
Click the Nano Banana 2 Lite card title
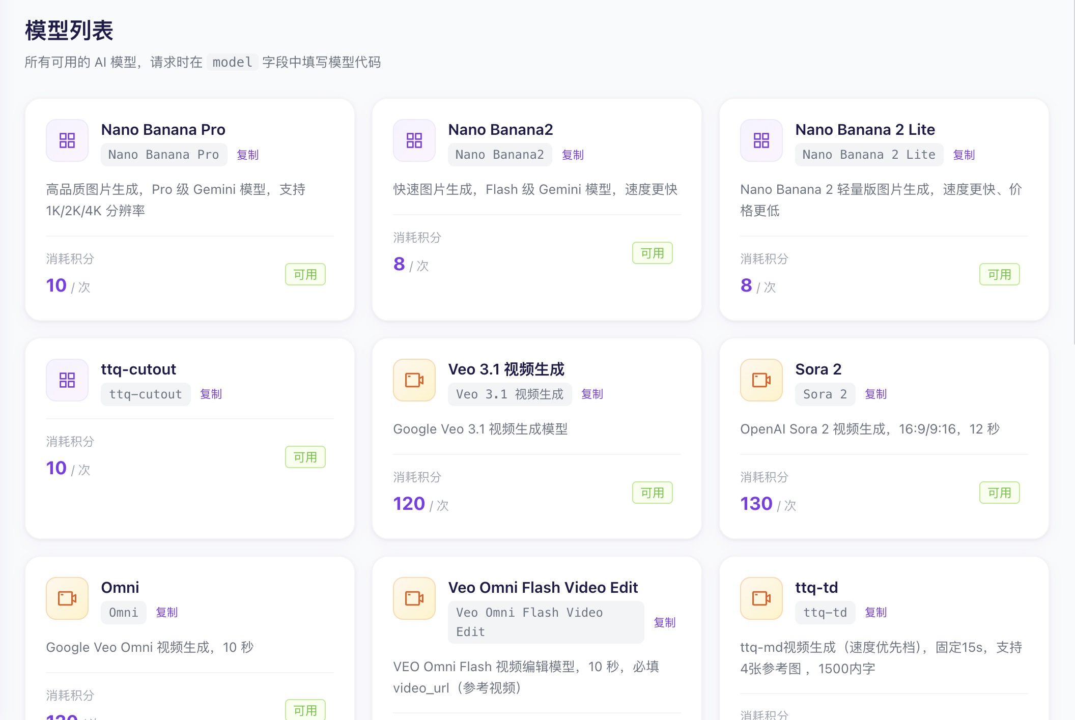click(865, 130)
